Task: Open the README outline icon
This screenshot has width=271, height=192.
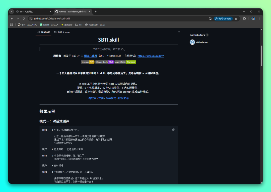Action: 179,32
